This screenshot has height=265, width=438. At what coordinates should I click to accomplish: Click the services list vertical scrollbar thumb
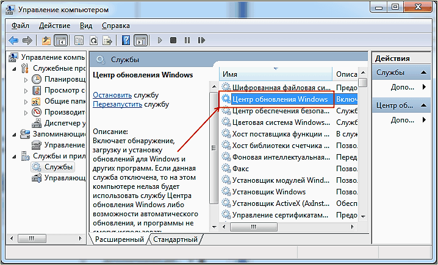tap(363, 83)
